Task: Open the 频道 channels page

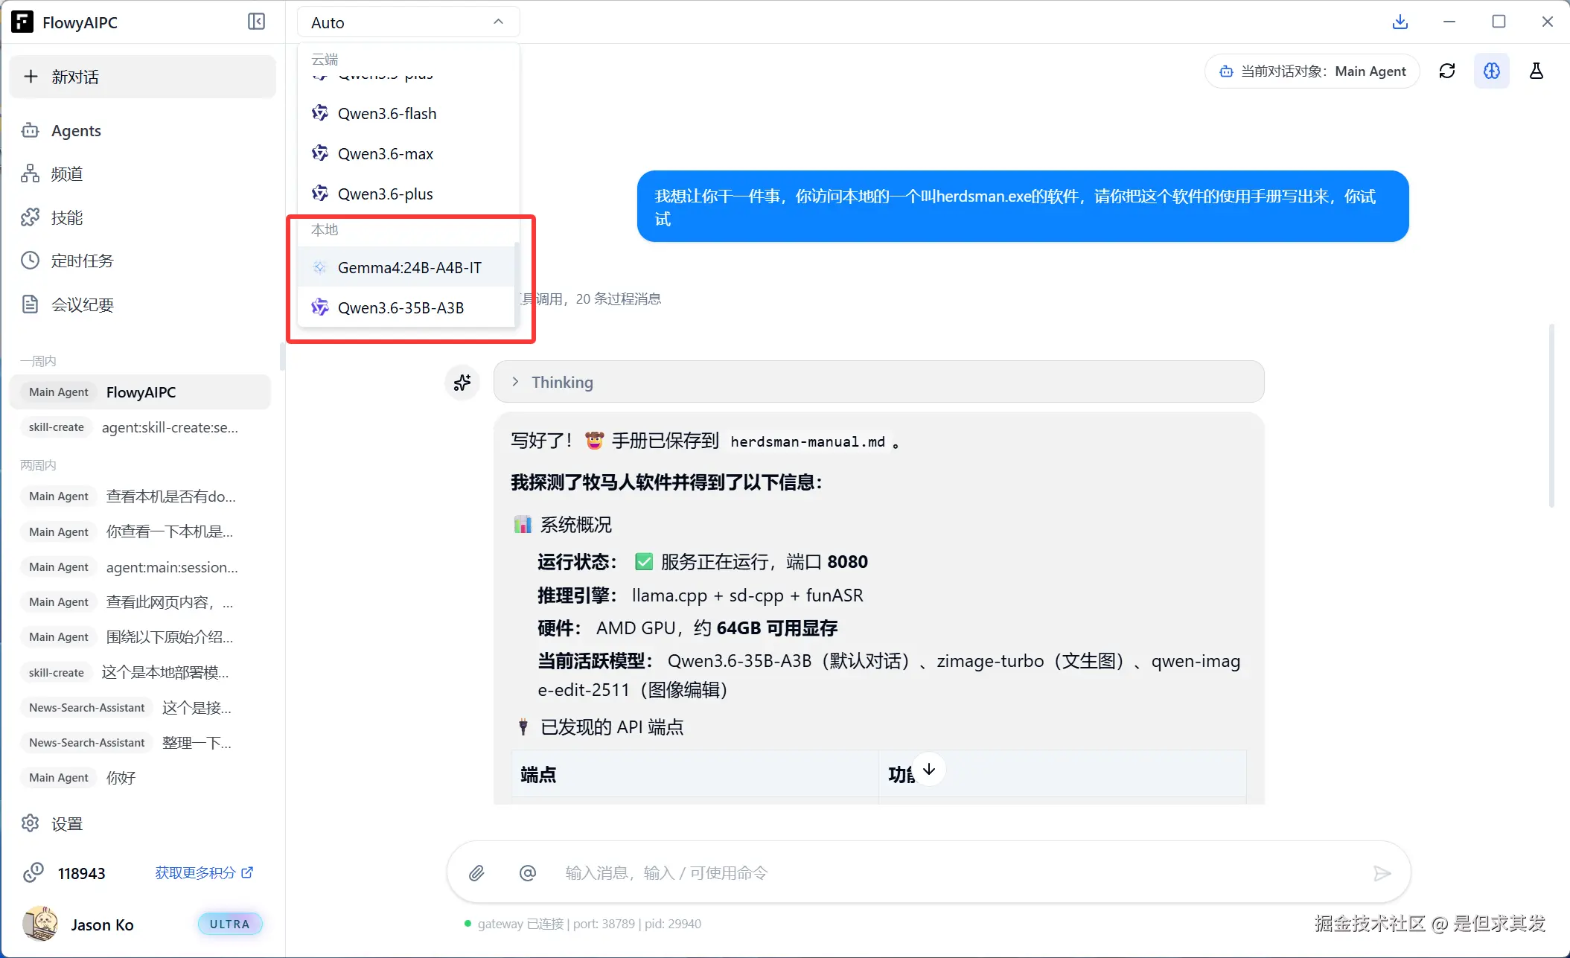Action: click(142, 173)
